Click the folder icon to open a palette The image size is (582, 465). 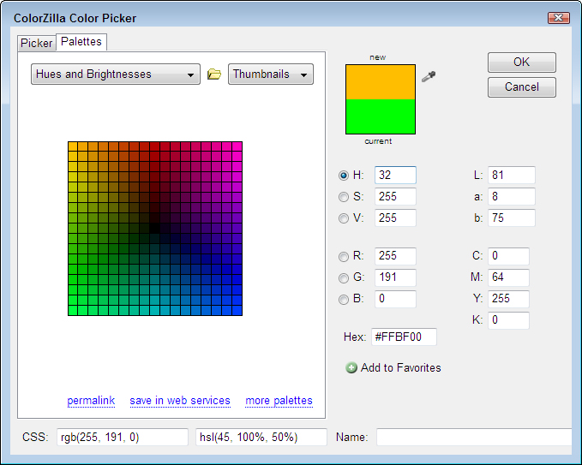[214, 75]
